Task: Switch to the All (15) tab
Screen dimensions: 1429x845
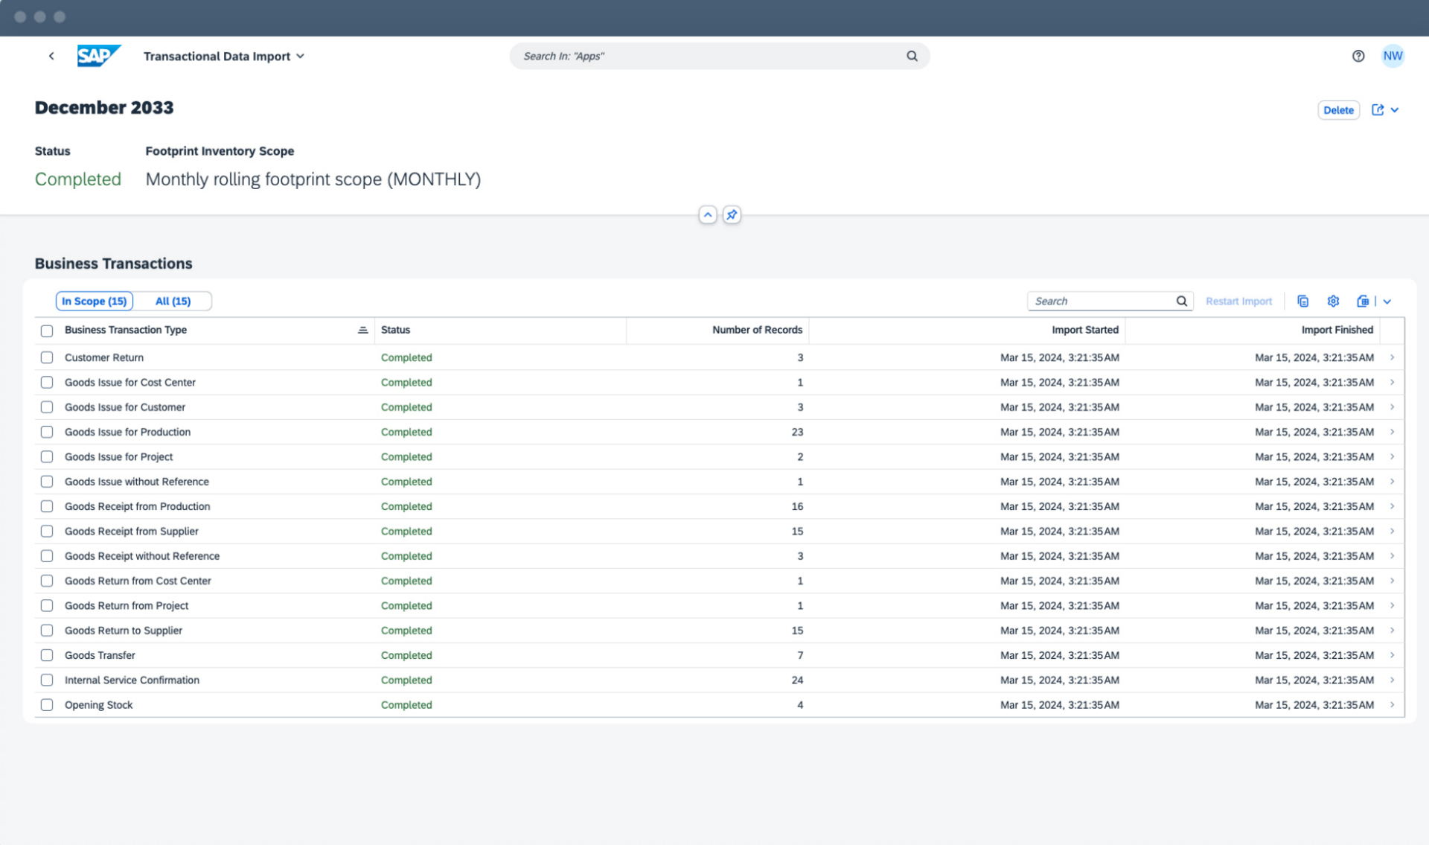Action: (x=173, y=301)
